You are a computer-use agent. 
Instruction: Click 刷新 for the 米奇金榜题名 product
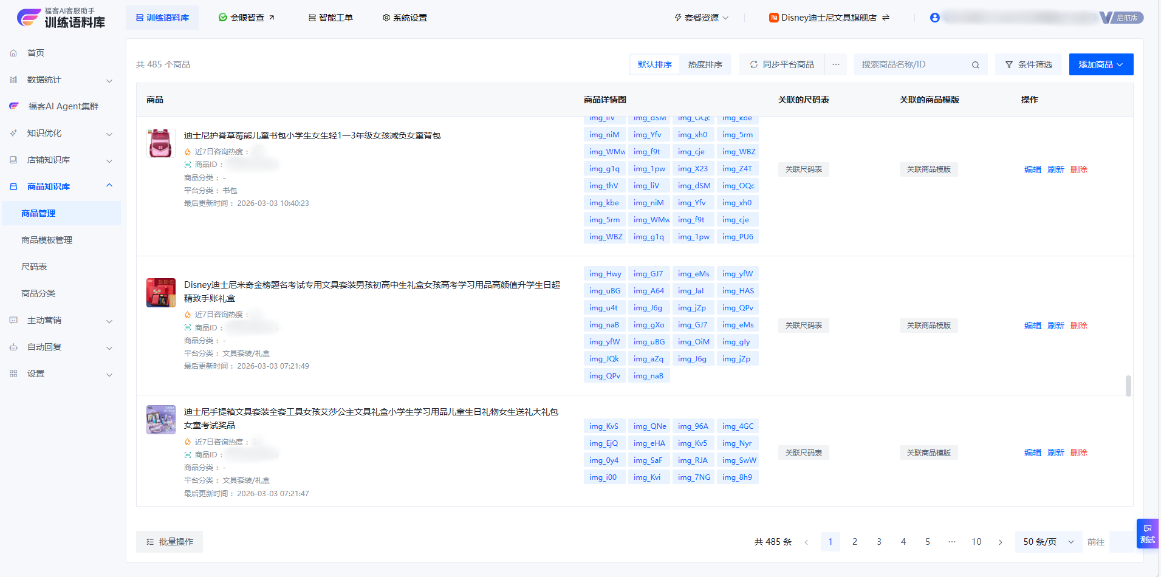point(1056,326)
